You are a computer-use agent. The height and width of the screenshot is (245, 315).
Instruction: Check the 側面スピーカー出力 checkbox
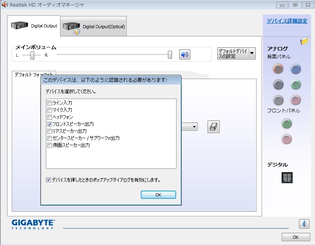pyautogui.click(x=49, y=145)
